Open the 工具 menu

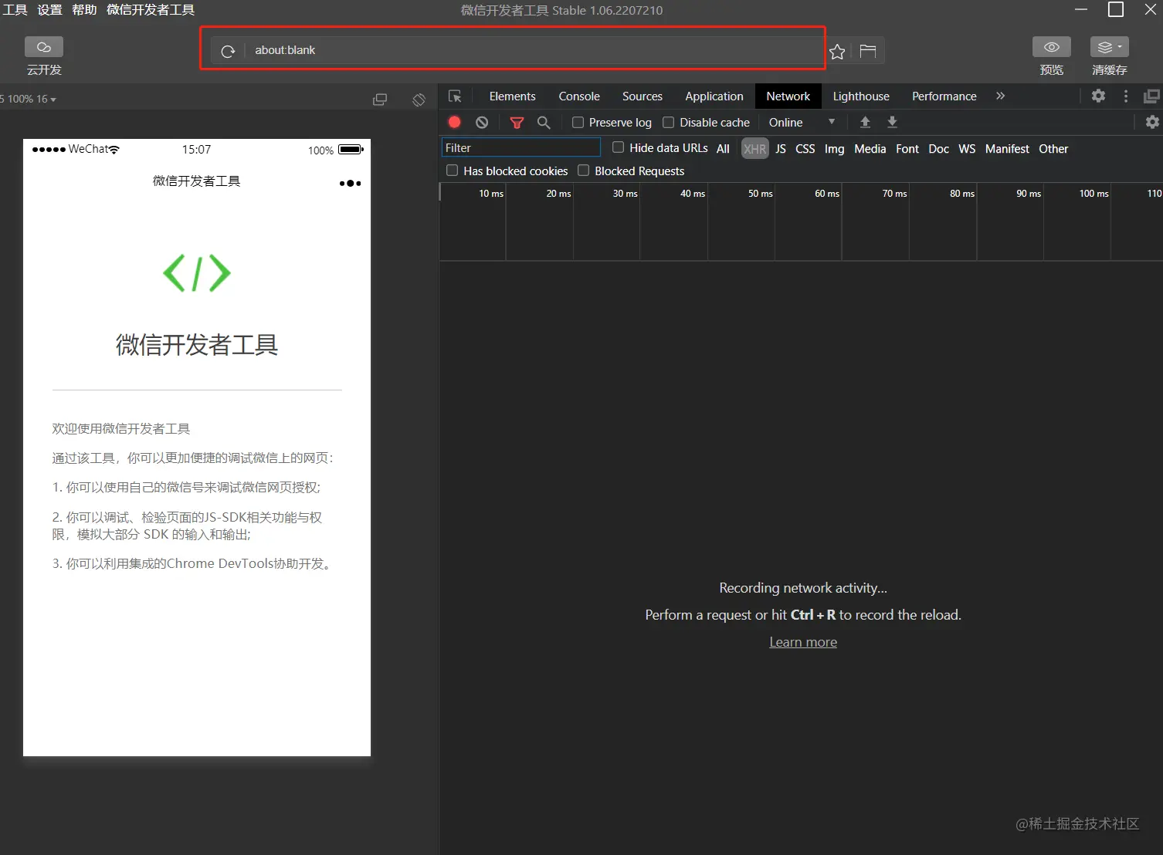coord(15,10)
